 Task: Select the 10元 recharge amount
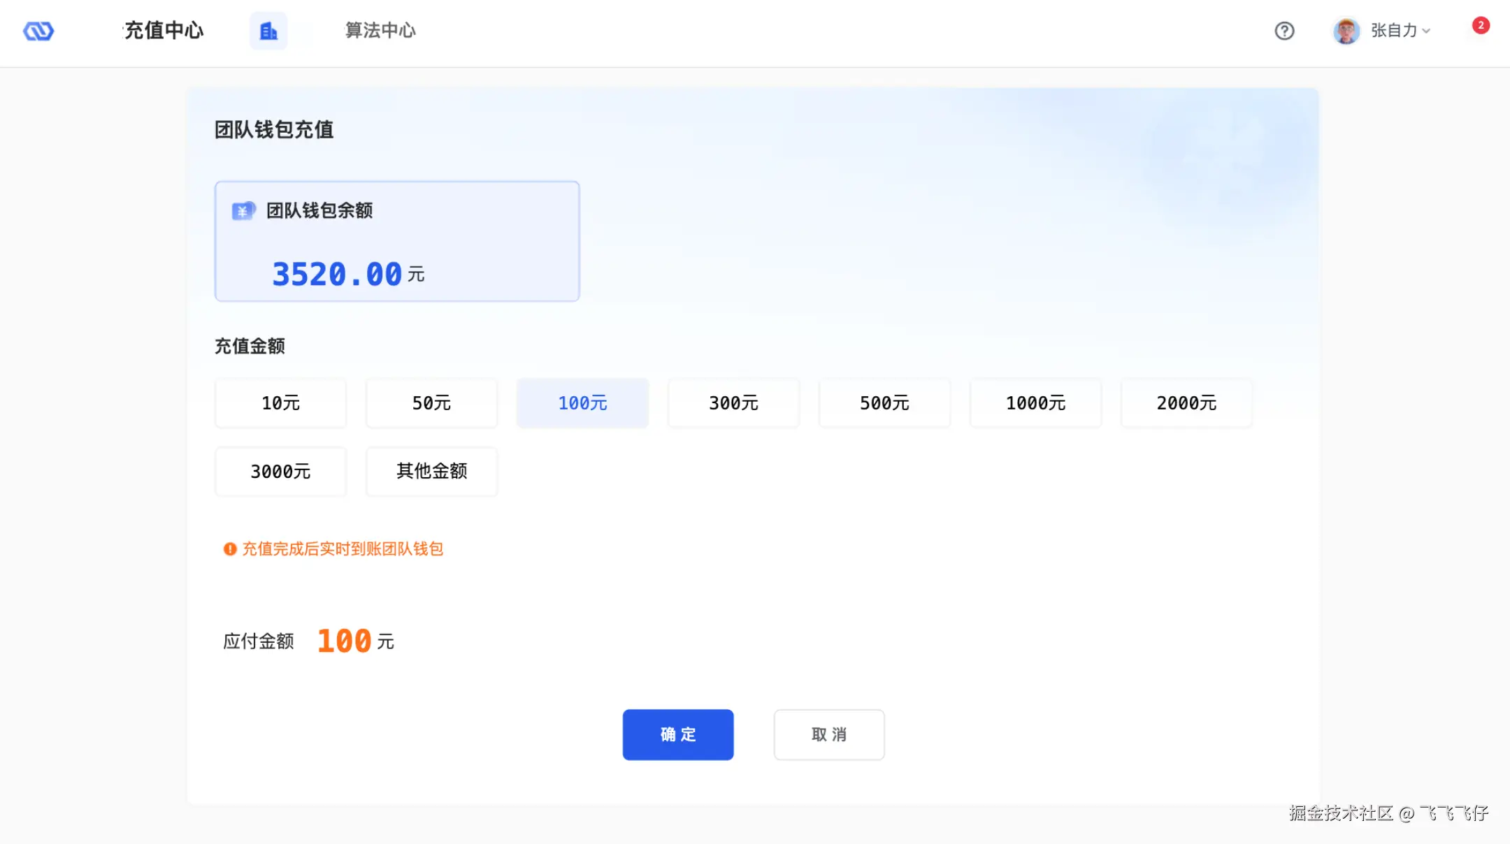(280, 403)
